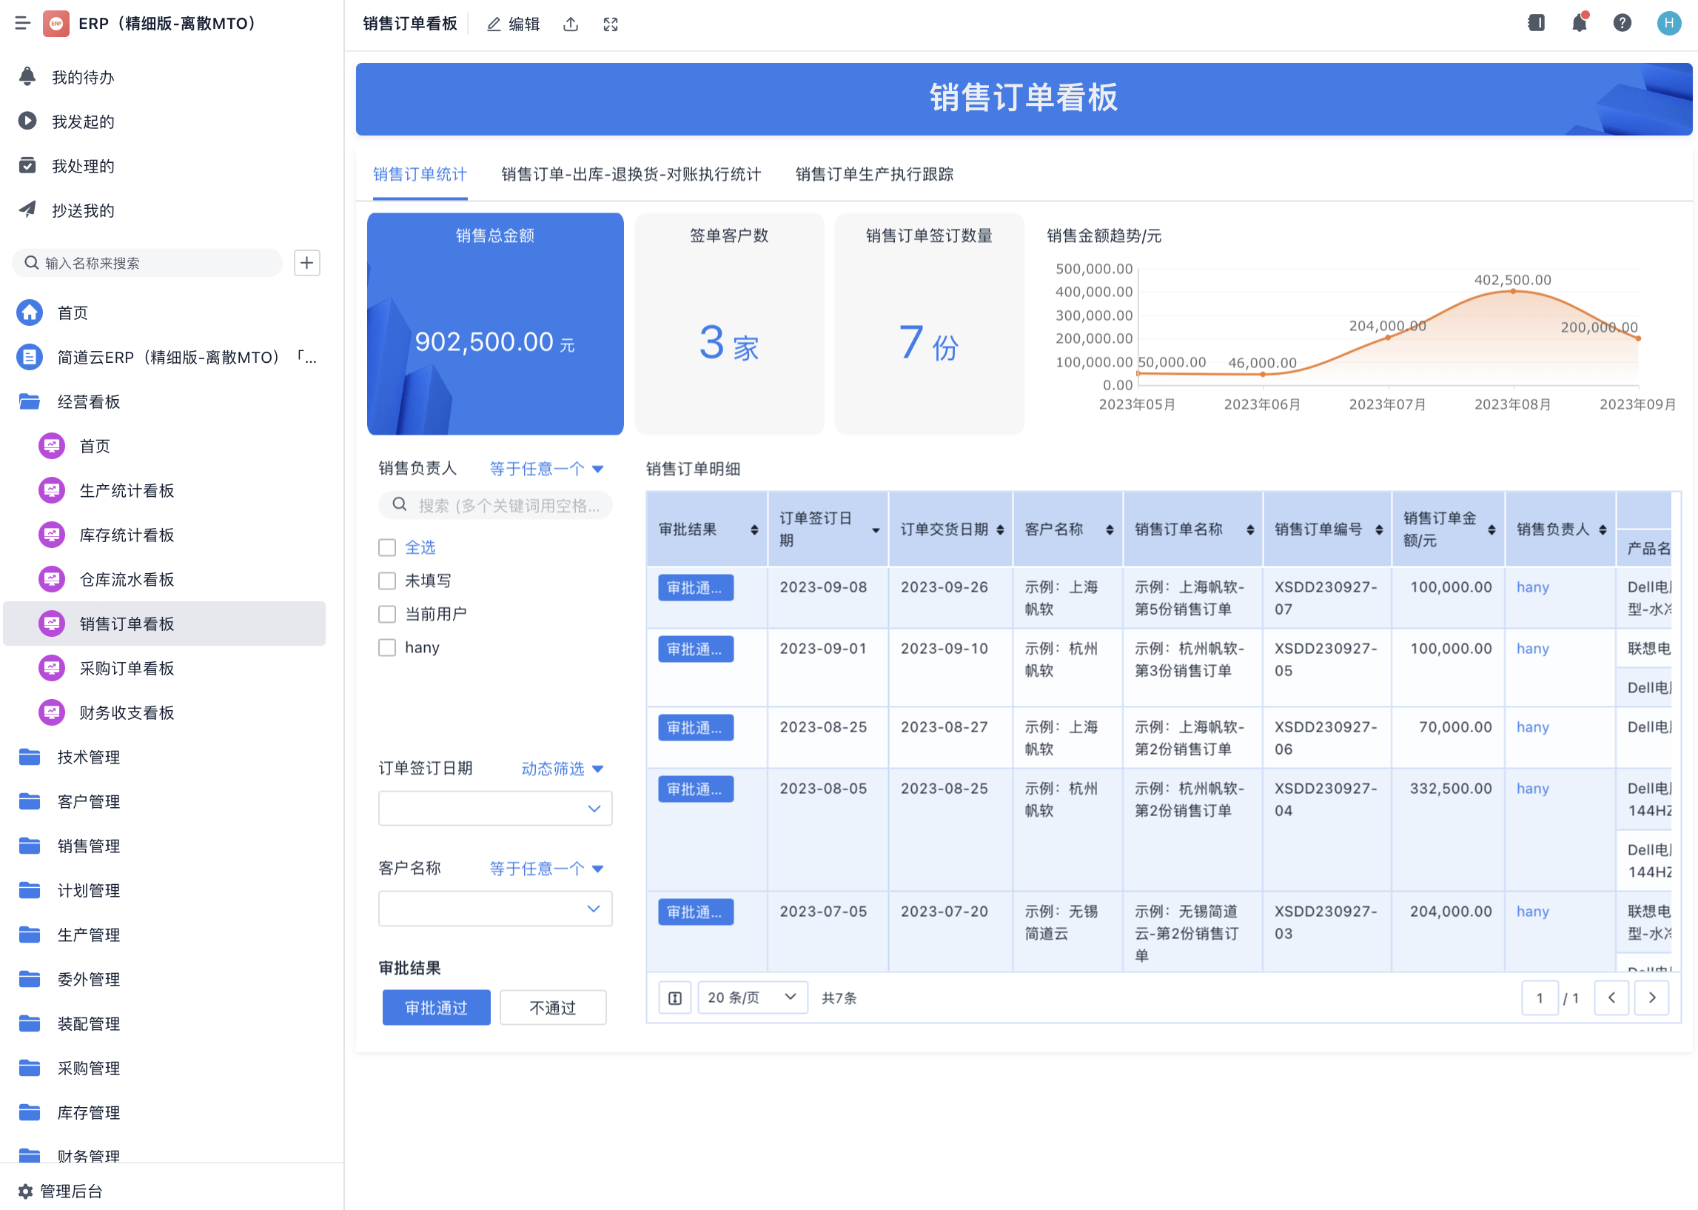Open the help question-mark icon
This screenshot has width=1698, height=1210.
click(1623, 23)
